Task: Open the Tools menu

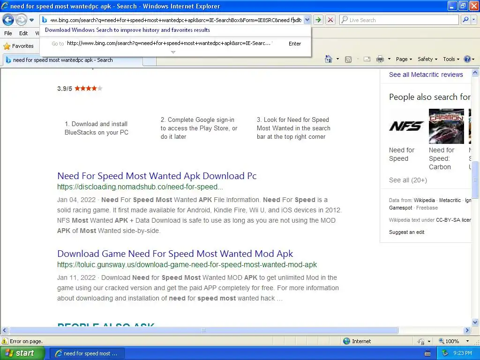Action: (x=451, y=59)
